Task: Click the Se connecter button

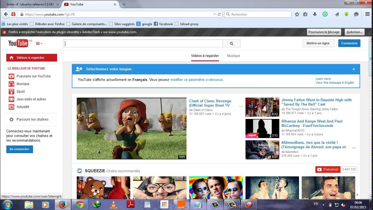Action: coord(20,149)
